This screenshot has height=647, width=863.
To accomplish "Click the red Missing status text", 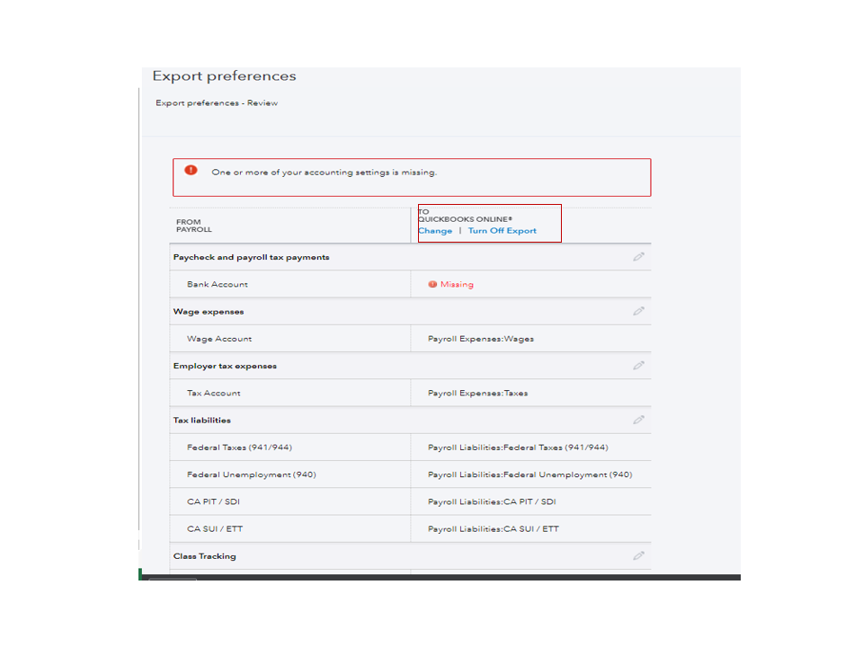I will tap(457, 284).
